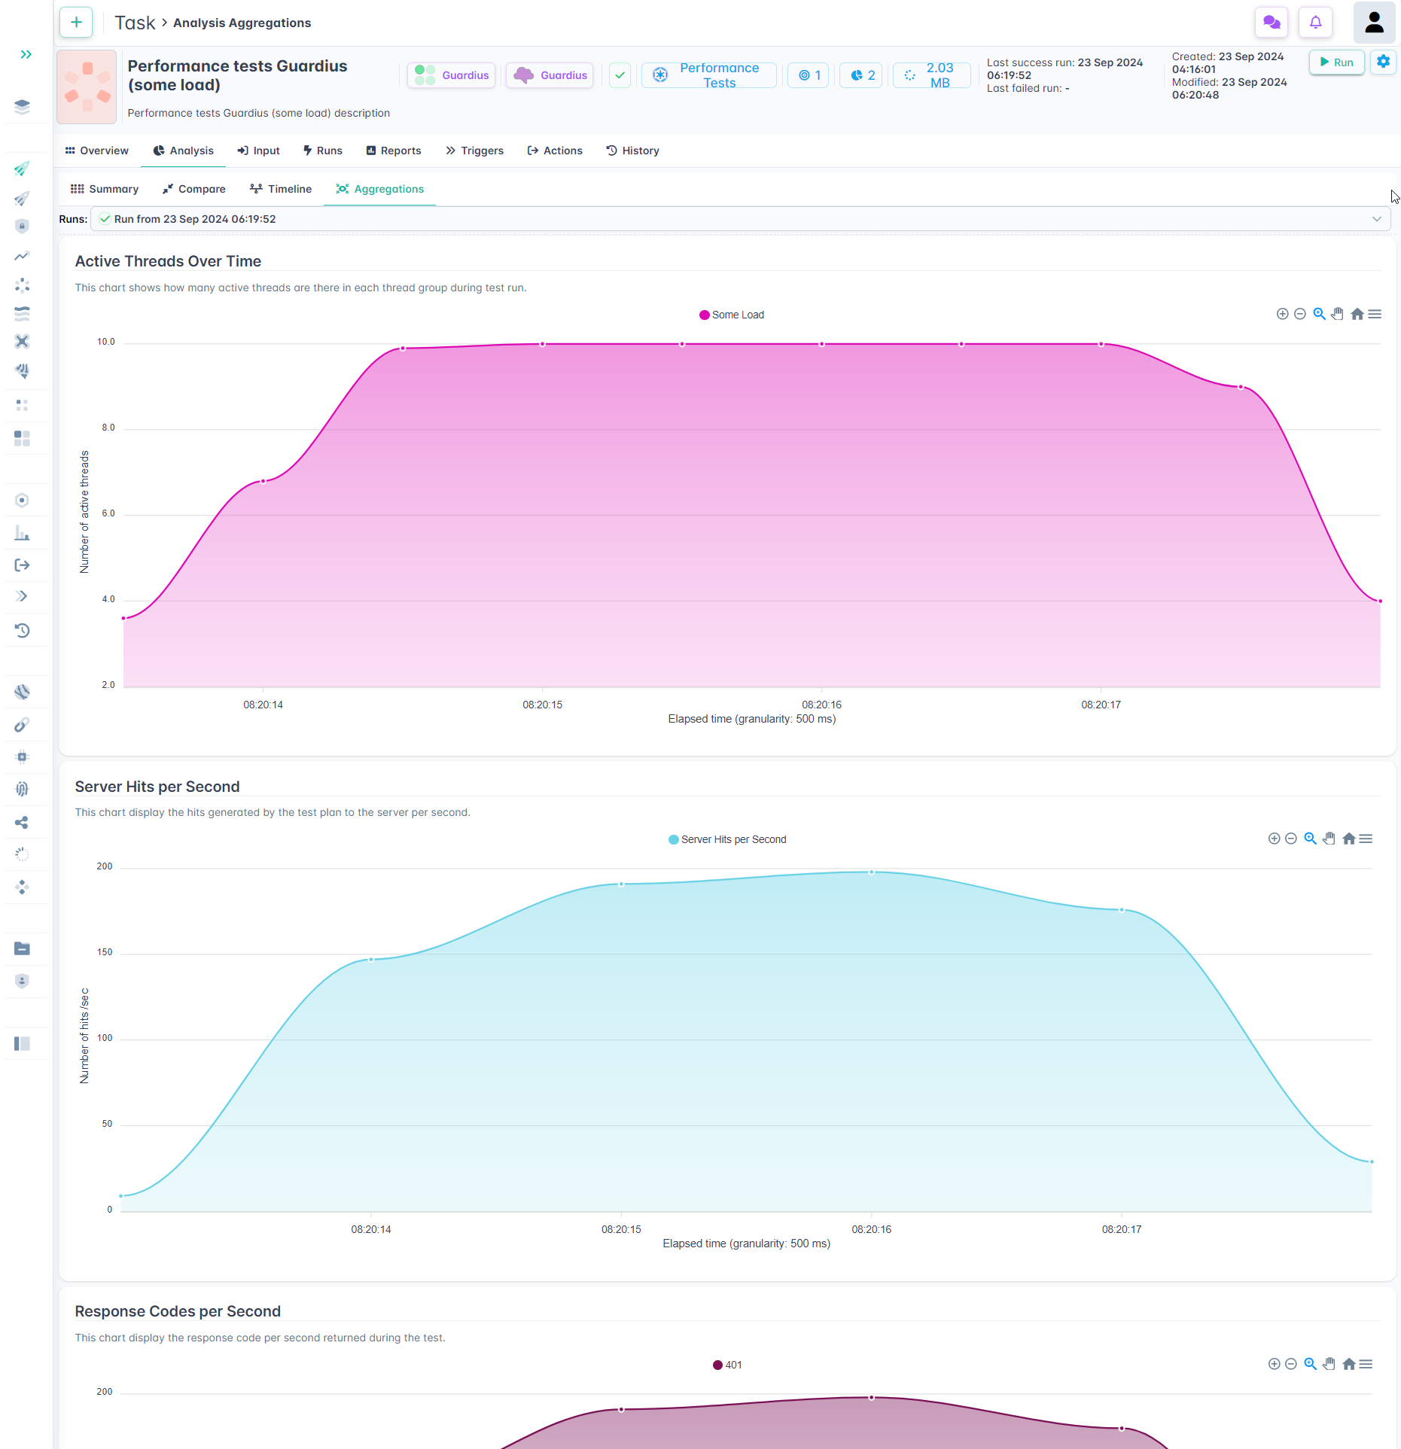Open Server Hits chart hamburger menu
The height and width of the screenshot is (1449, 1401).
click(x=1366, y=839)
